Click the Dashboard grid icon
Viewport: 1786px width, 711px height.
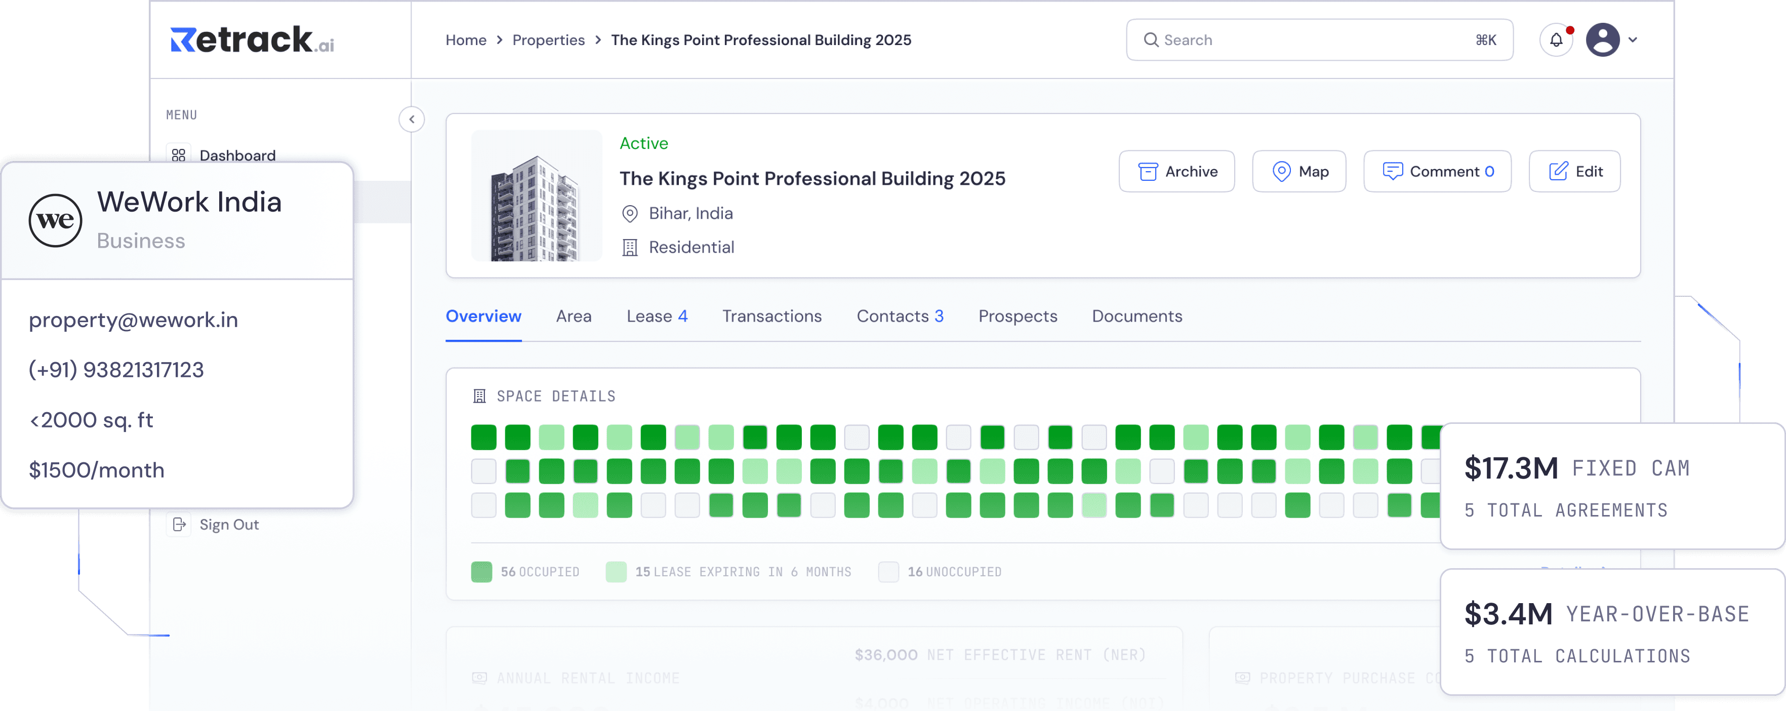pos(178,154)
